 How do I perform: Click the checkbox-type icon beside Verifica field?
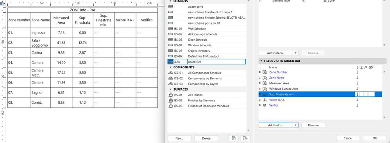point(265,105)
